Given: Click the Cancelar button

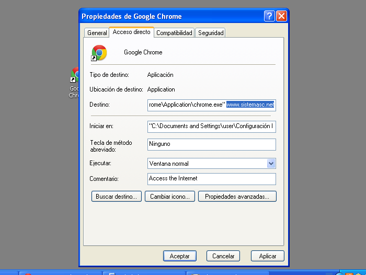Looking at the screenshot, I should click(223, 256).
